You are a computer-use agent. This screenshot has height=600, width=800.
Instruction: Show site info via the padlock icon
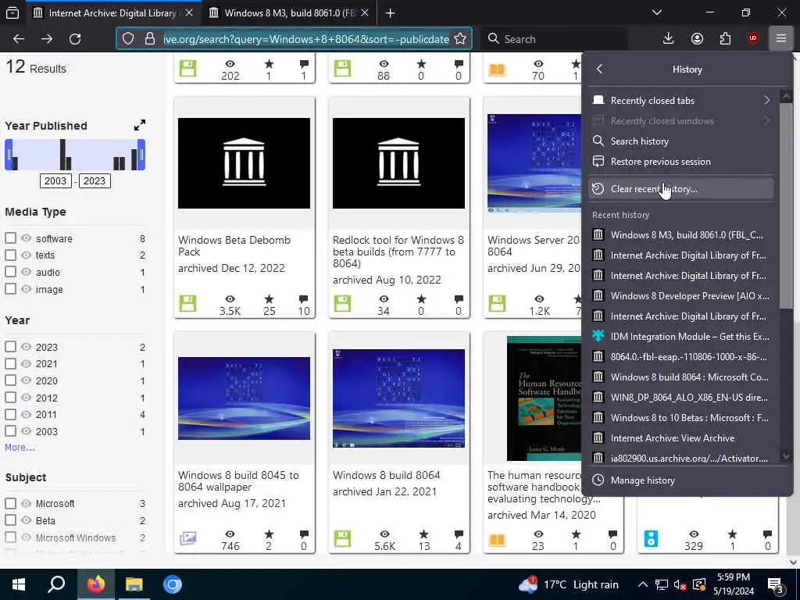pos(149,39)
